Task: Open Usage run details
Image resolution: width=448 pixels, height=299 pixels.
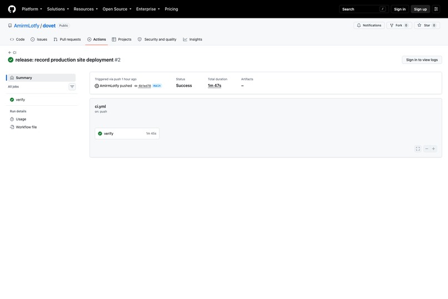Action: tap(42, 119)
